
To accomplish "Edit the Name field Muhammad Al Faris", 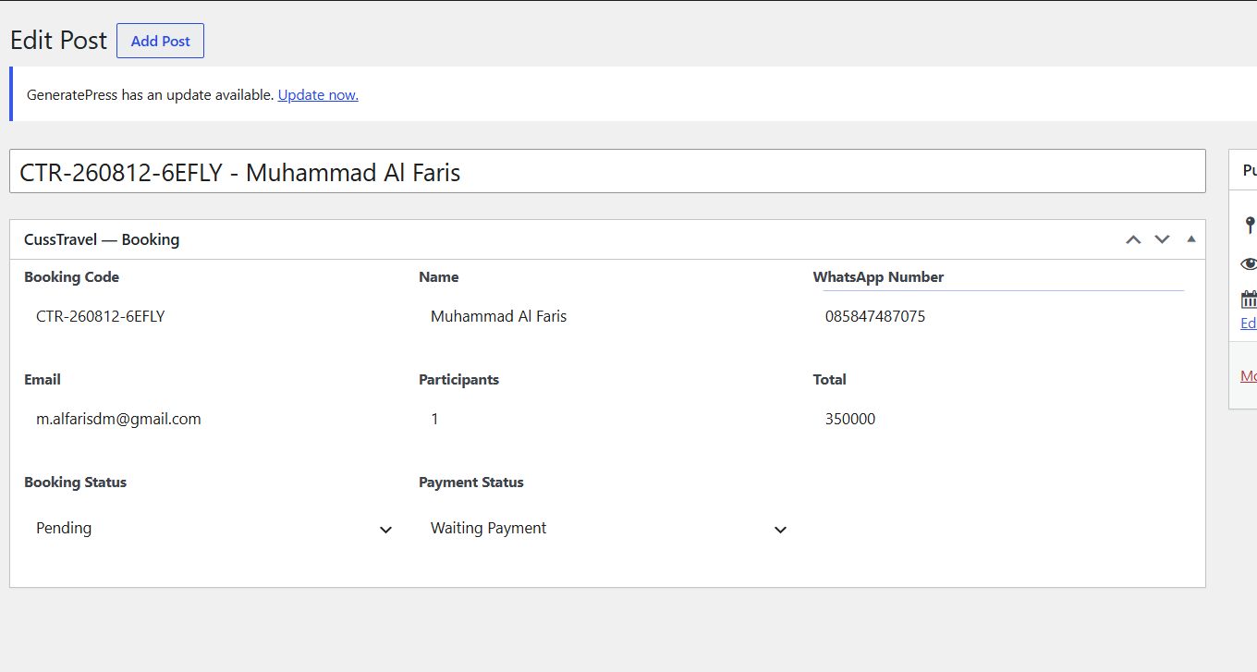I will click(x=604, y=316).
